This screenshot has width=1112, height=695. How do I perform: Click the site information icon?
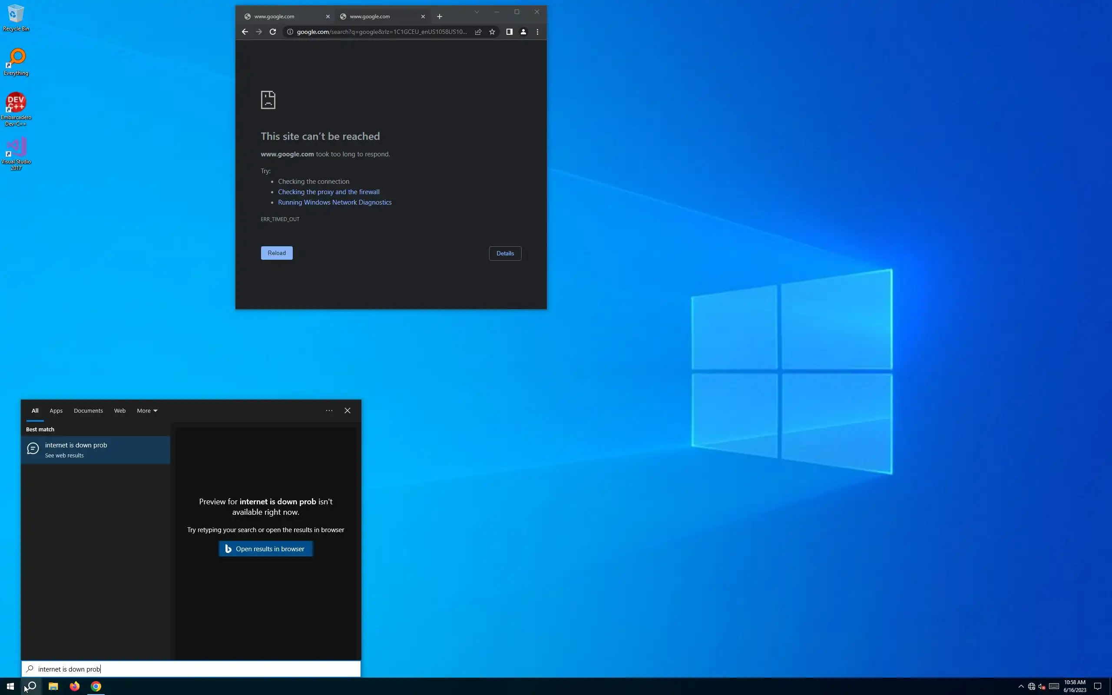tap(290, 32)
